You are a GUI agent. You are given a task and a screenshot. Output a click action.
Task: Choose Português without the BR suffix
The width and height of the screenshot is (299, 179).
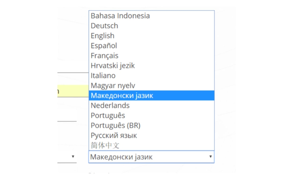pyautogui.click(x=108, y=115)
